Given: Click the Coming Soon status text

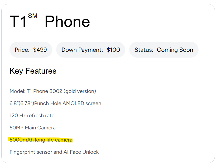Looking at the screenshot, I should (x=175, y=50).
